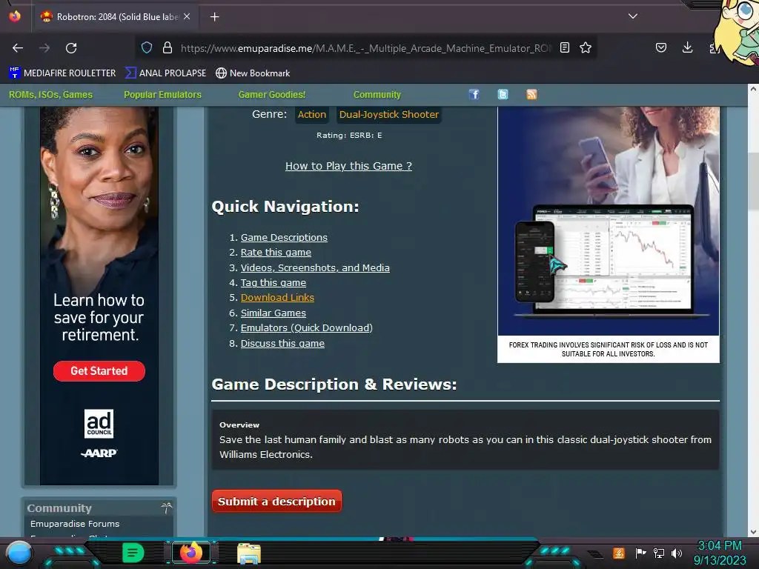The image size is (759, 569).
Task: Collapse the Community sidebar panel icon
Action: tap(166, 508)
